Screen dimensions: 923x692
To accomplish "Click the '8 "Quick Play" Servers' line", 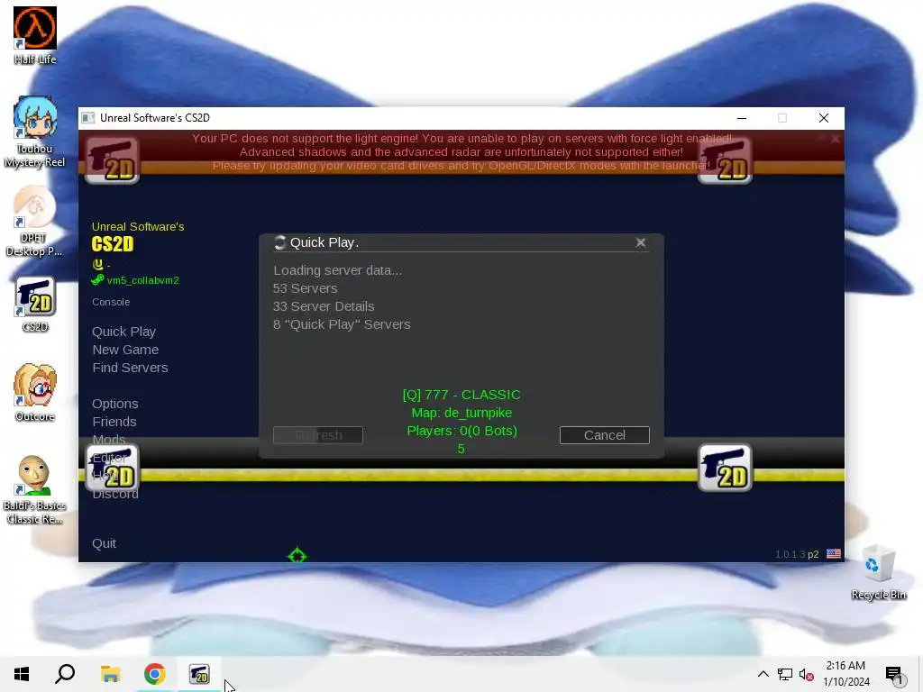I will [342, 324].
